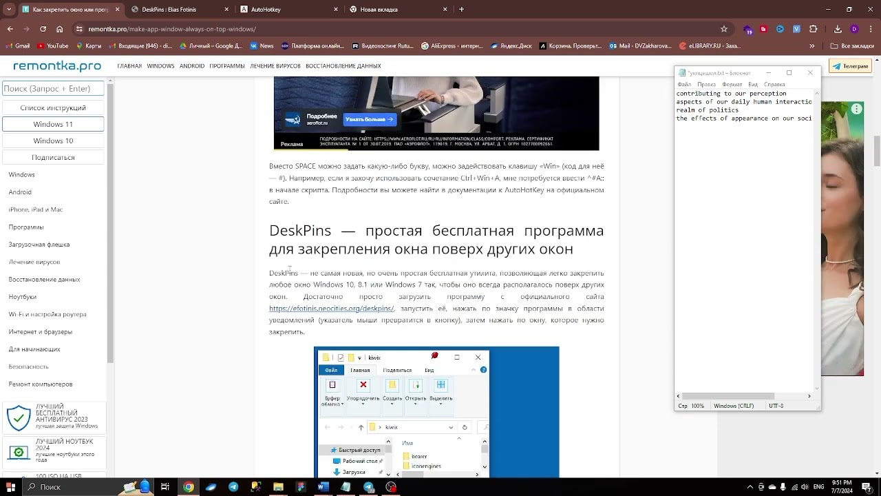Image resolution: width=881 pixels, height=496 pixels.
Task: Open the ВОССТАНОВЛЕНИЕ ДАННЫХ navigation item
Action: point(343,66)
